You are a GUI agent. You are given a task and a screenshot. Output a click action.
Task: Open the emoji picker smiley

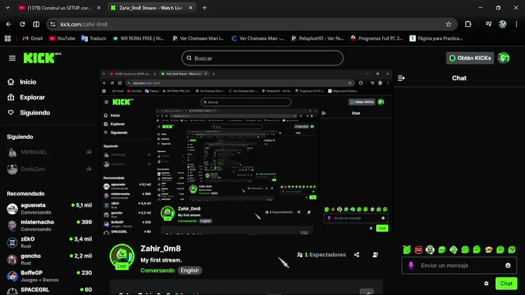coord(508,265)
